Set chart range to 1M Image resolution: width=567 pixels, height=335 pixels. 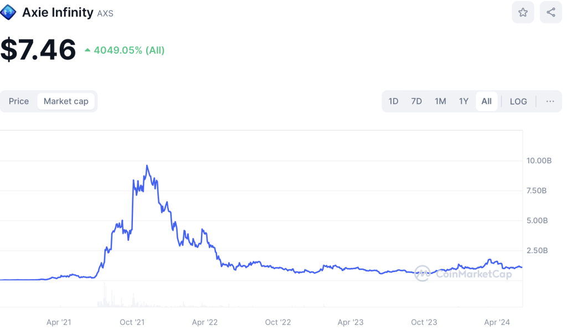[x=440, y=101]
